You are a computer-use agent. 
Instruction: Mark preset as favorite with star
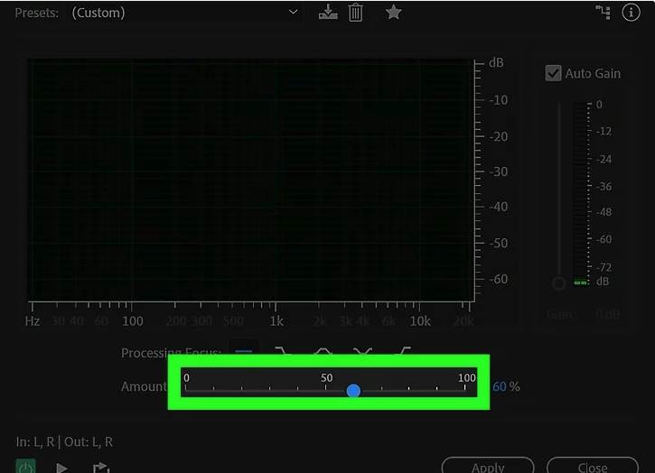(393, 13)
